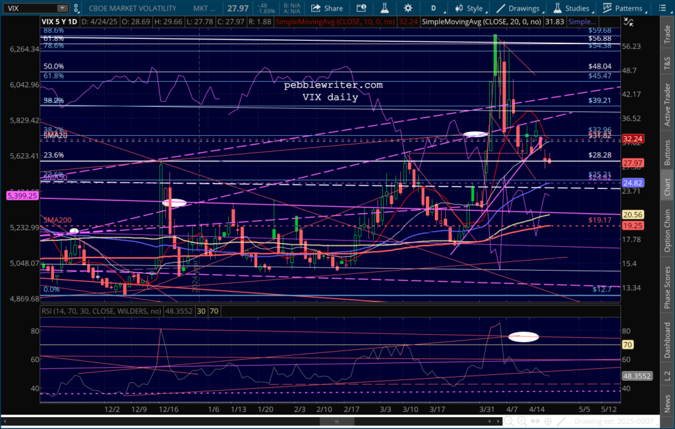Click the collapse studies icon above price axis
The width and height of the screenshot is (675, 429).
628,22
